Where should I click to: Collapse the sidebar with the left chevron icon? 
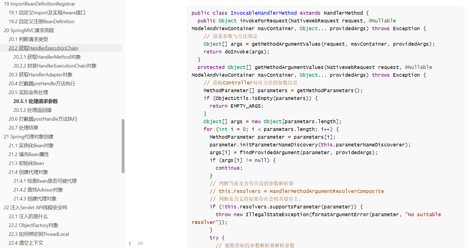(x=130, y=243)
